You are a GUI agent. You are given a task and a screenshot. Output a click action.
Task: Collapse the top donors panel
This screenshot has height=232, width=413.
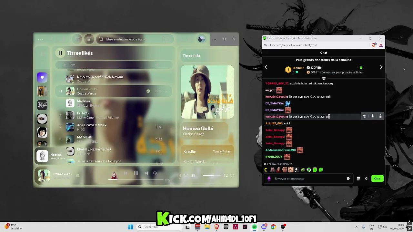click(324, 78)
